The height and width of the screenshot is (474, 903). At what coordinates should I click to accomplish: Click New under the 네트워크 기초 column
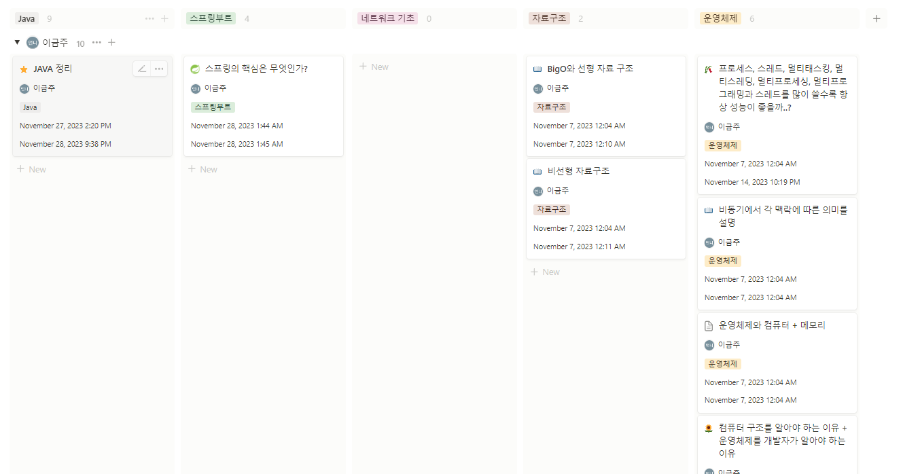pyautogui.click(x=374, y=67)
